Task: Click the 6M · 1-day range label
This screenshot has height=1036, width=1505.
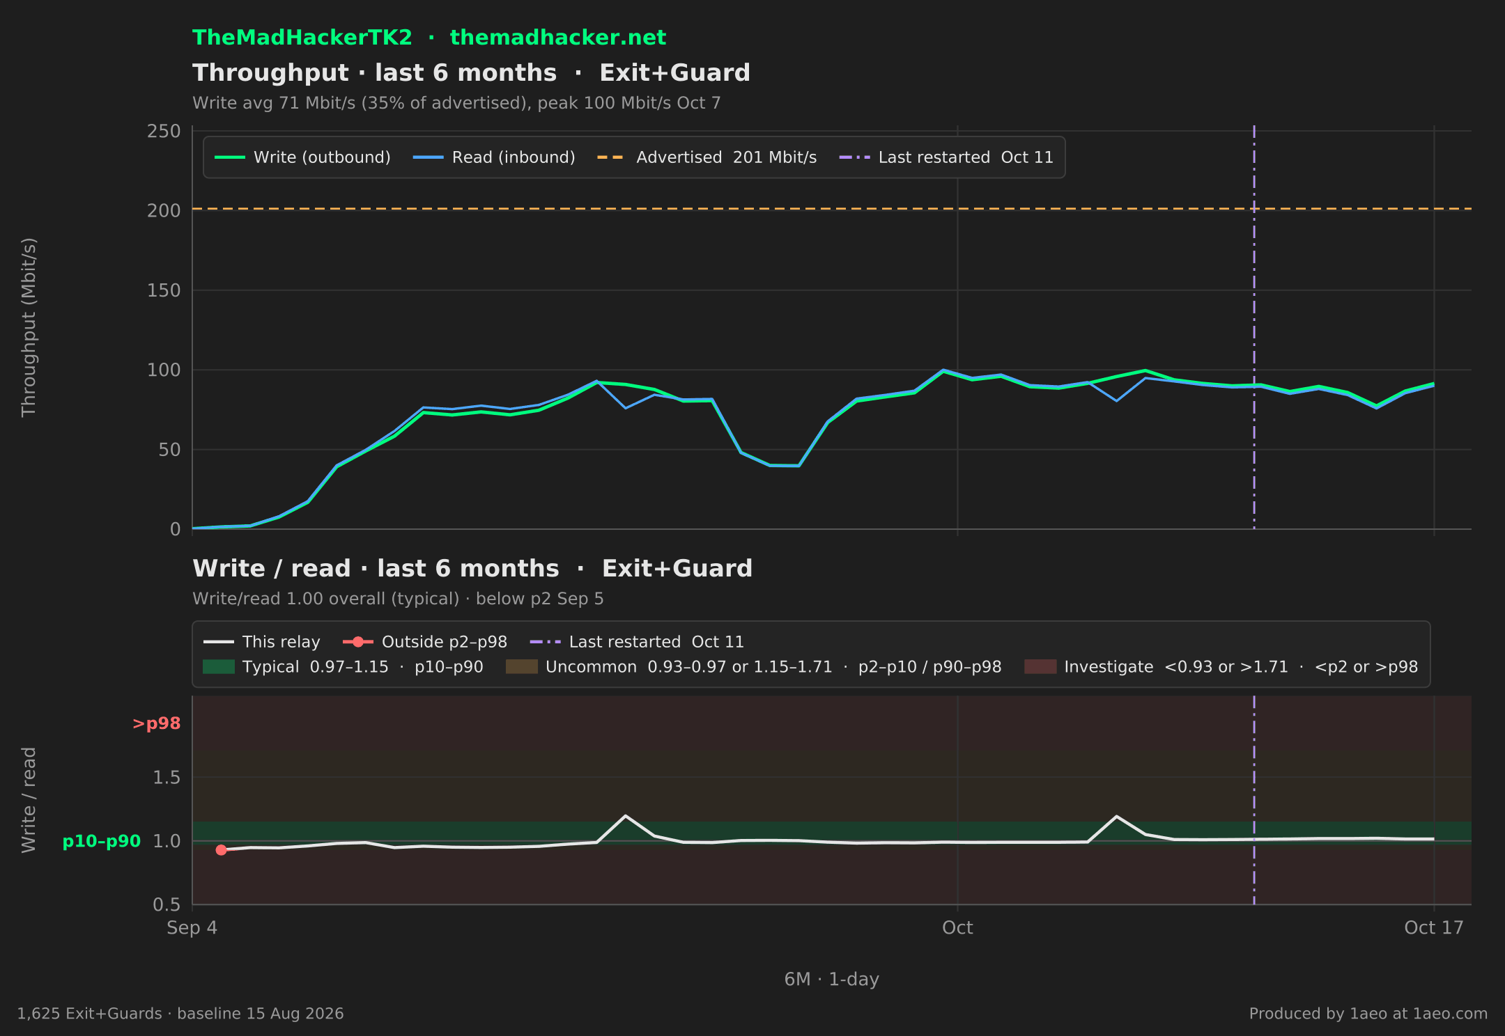Action: pos(832,980)
